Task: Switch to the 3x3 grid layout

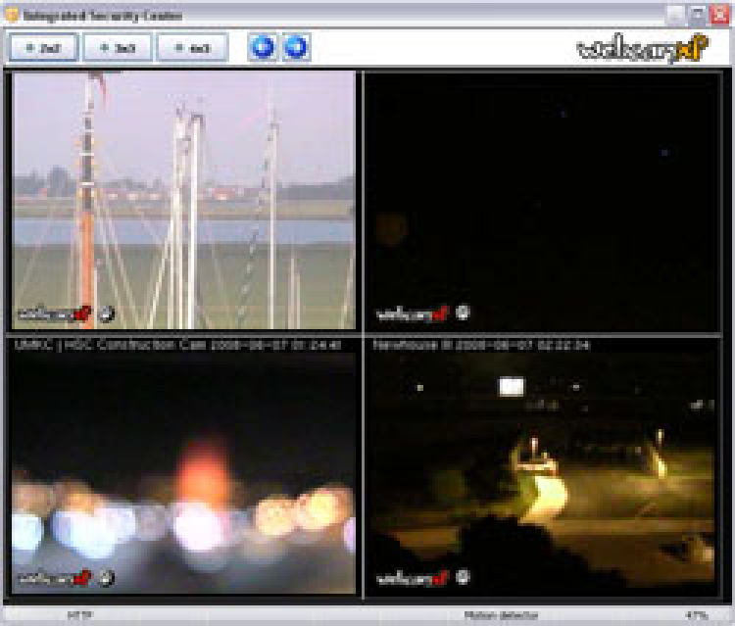Action: [x=118, y=47]
